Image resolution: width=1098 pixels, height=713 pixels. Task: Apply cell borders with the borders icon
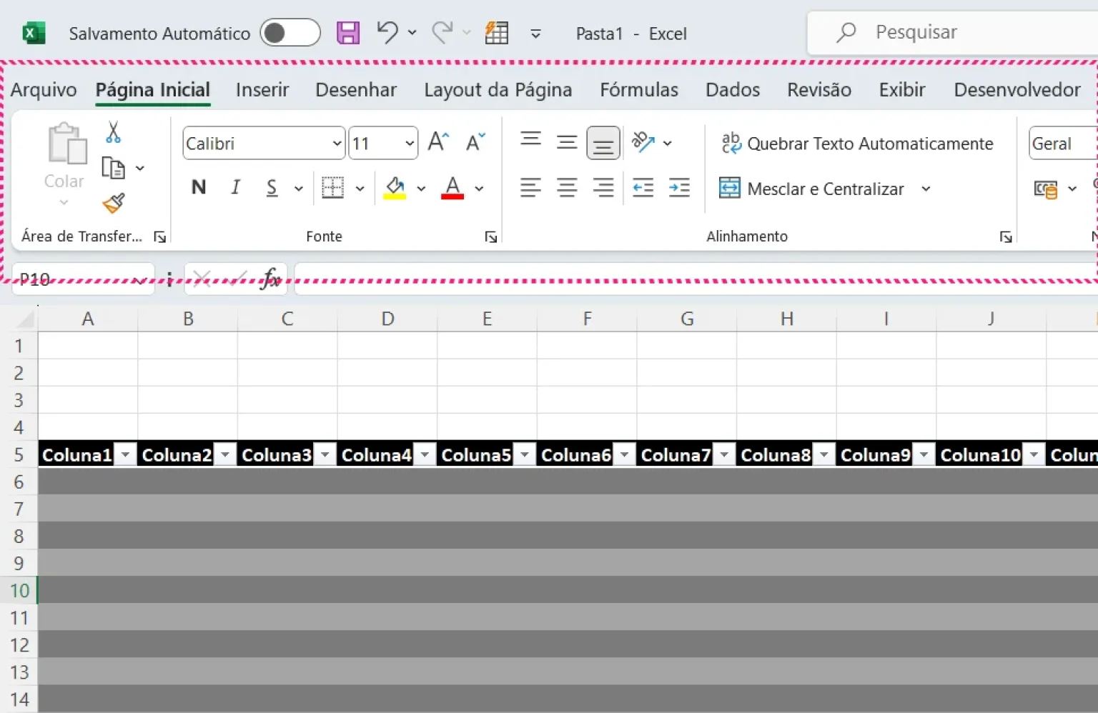pos(332,187)
